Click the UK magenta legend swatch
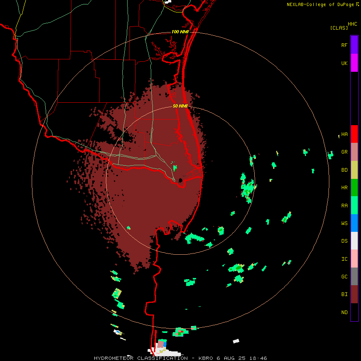This screenshot has width=361, height=361. [354, 63]
